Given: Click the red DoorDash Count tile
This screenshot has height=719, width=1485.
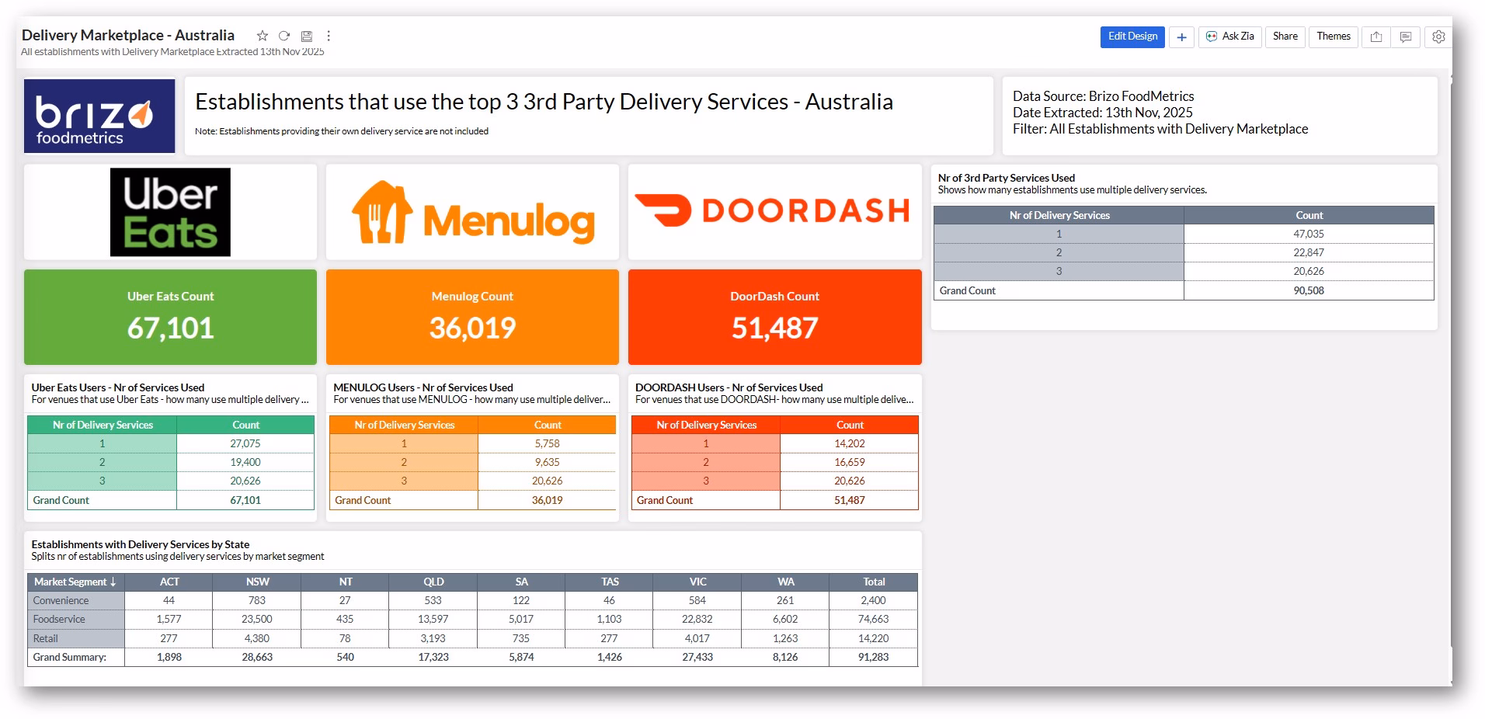Looking at the screenshot, I should (x=774, y=317).
